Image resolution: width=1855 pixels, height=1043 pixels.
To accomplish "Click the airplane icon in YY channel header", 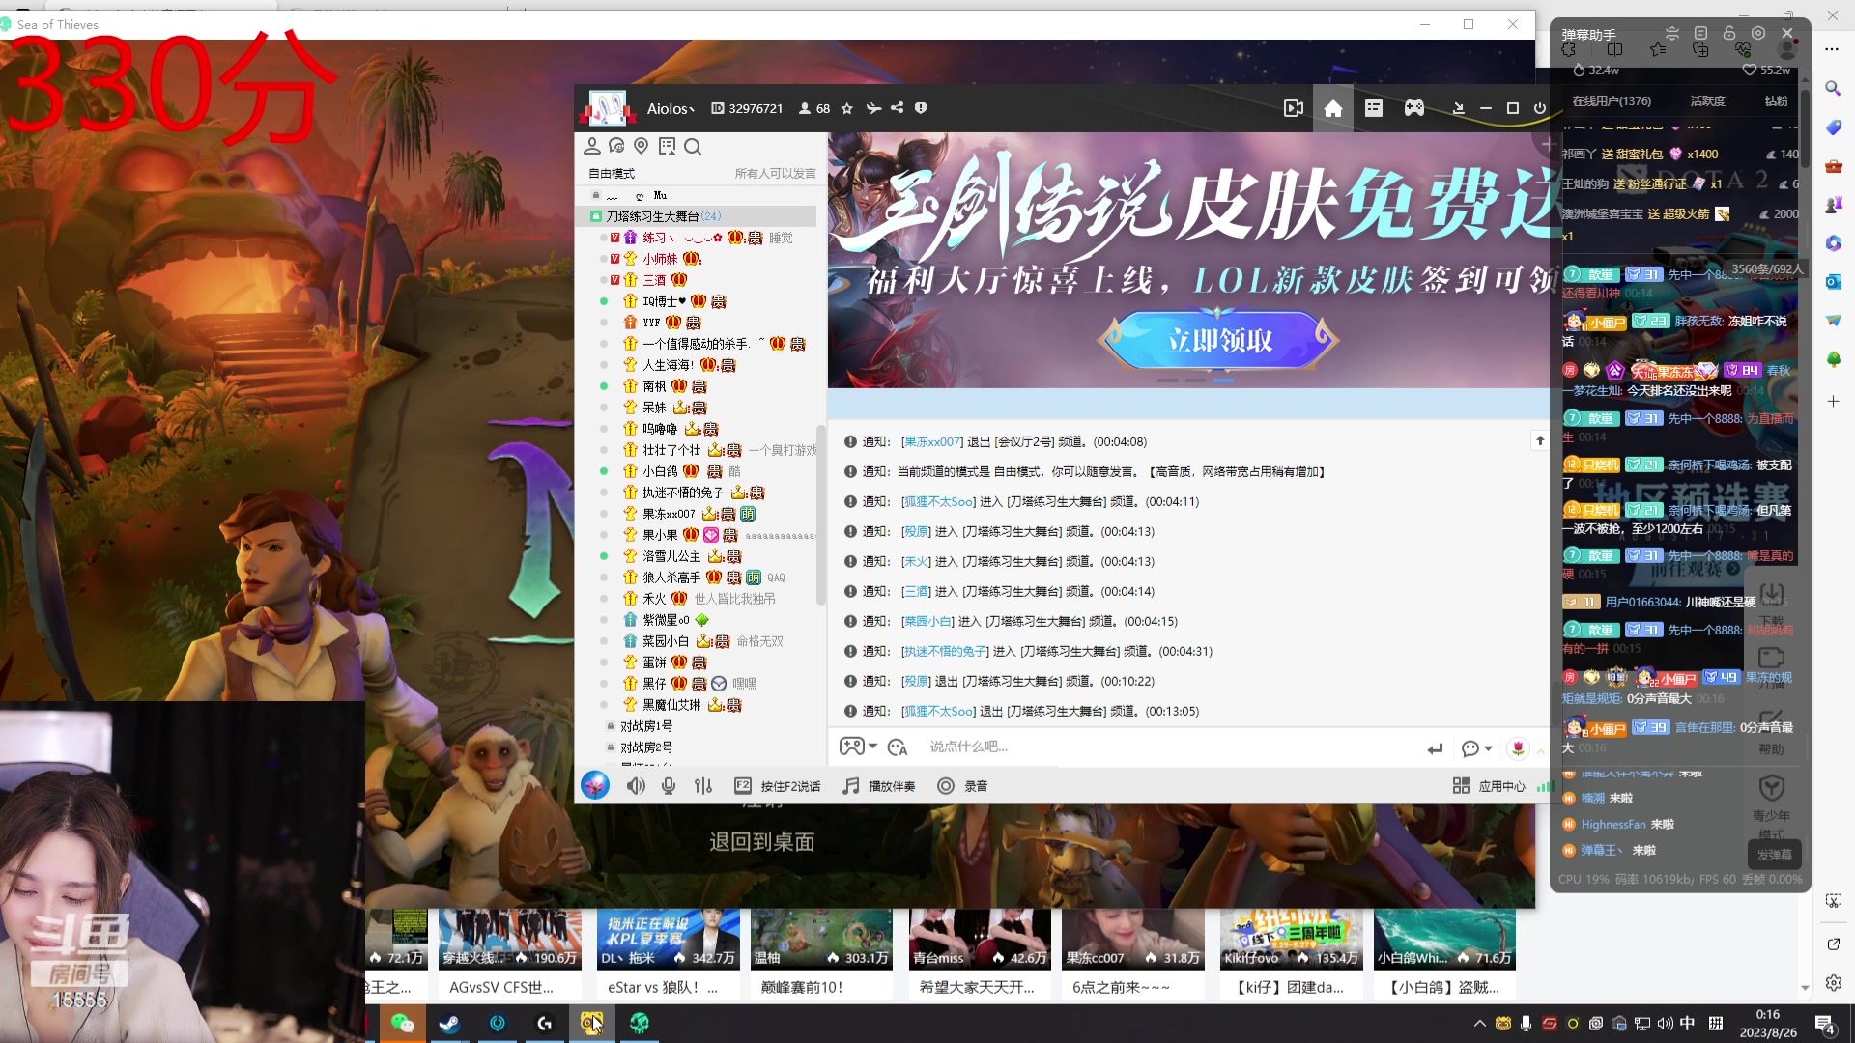I will pos(873,108).
